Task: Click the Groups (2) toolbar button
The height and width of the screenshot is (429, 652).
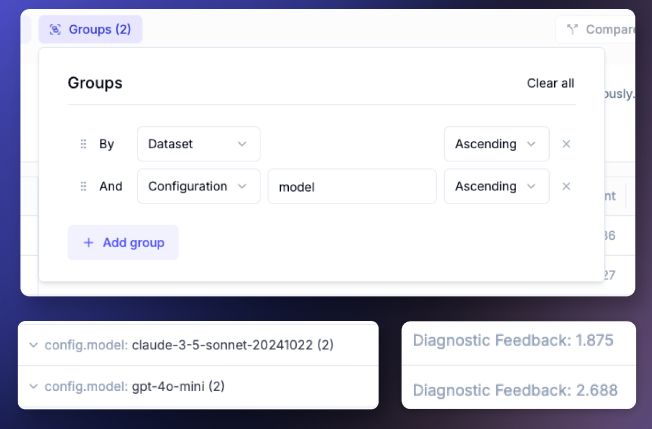Action: tap(90, 29)
